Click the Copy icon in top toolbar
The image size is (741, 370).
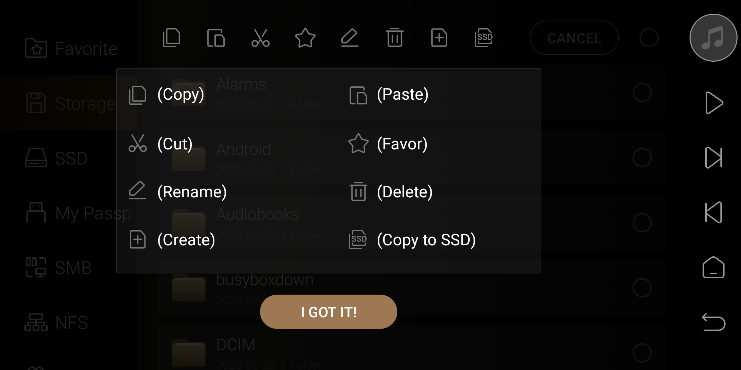pyautogui.click(x=172, y=38)
